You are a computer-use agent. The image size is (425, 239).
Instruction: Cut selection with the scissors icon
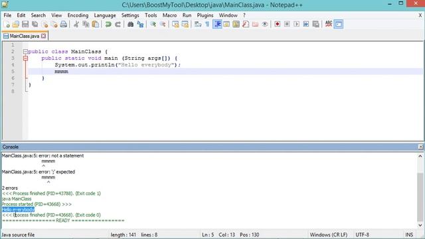coord(76,25)
